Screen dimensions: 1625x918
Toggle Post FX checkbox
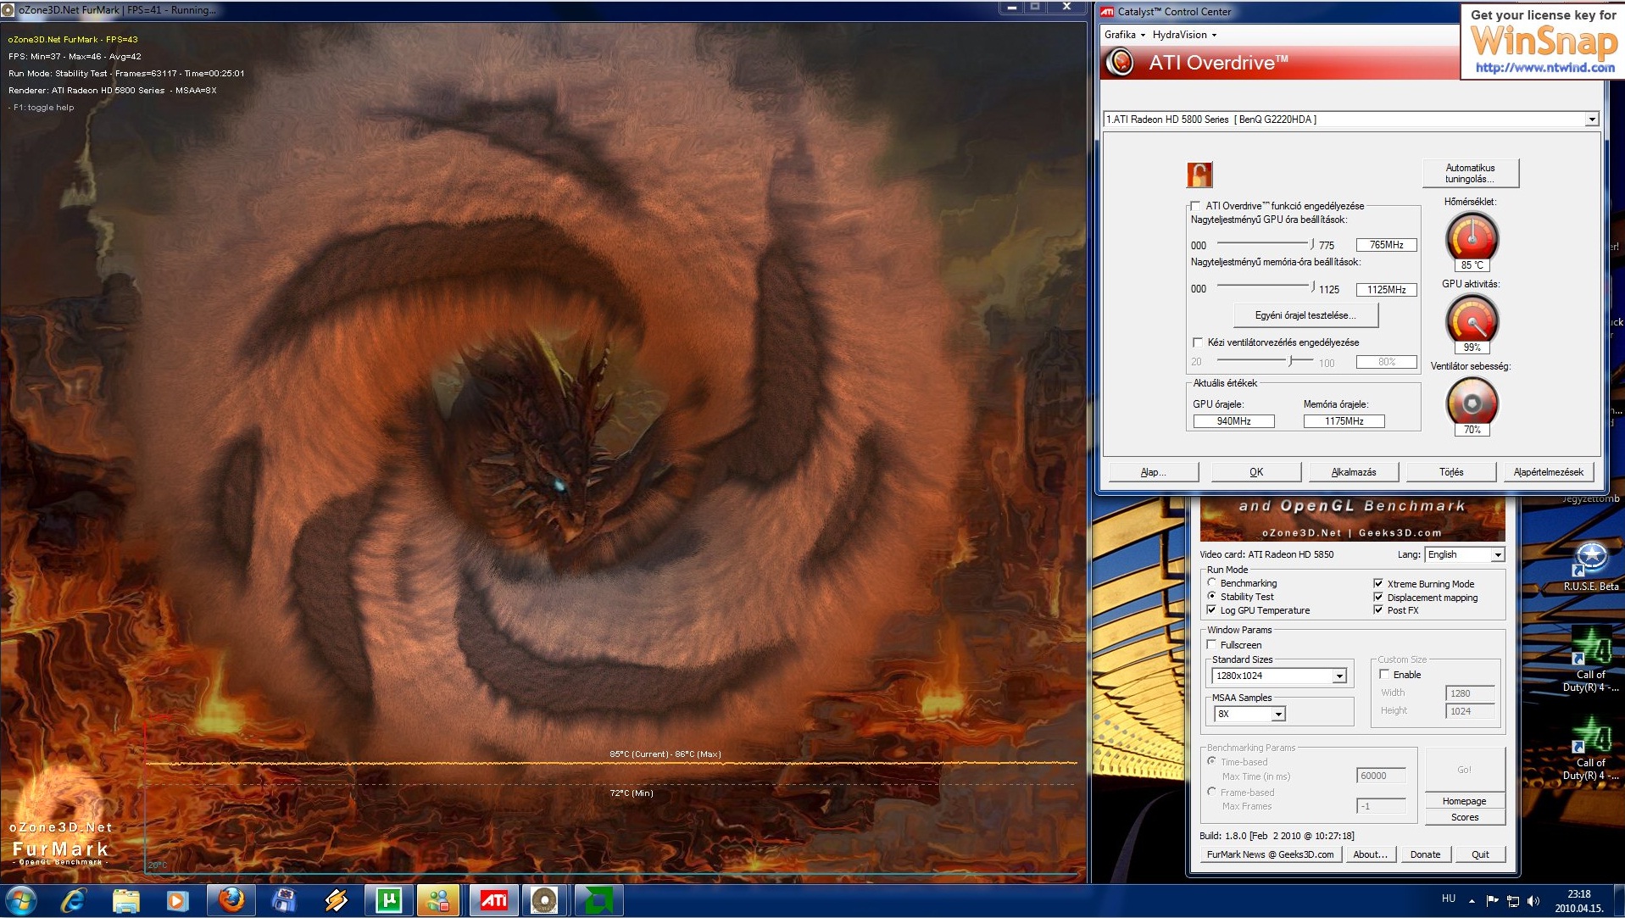pyautogui.click(x=1378, y=609)
